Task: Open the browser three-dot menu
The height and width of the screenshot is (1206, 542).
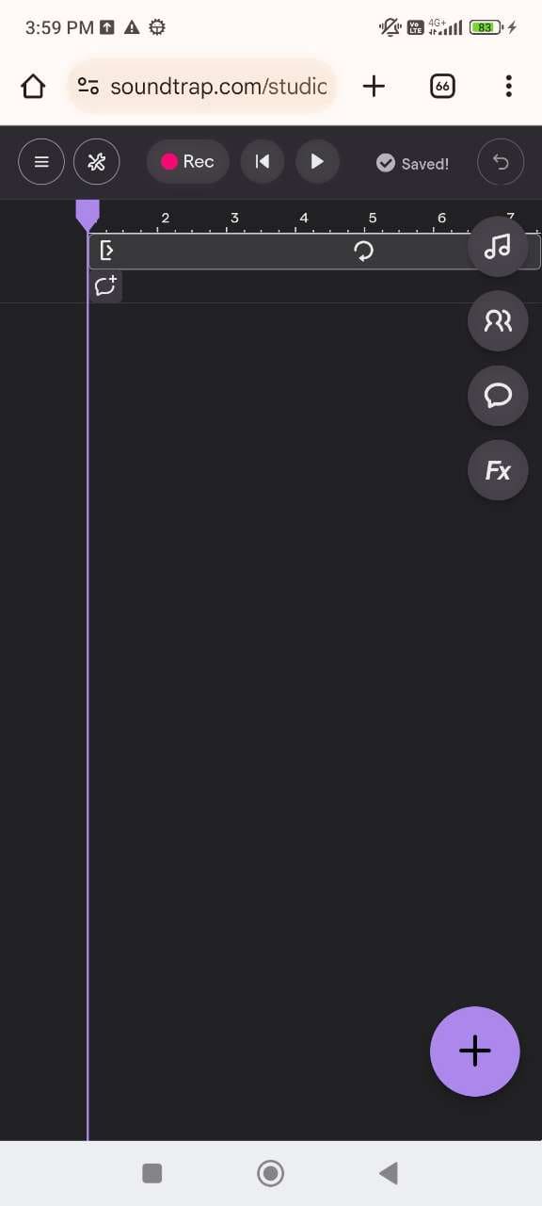Action: coord(508,86)
